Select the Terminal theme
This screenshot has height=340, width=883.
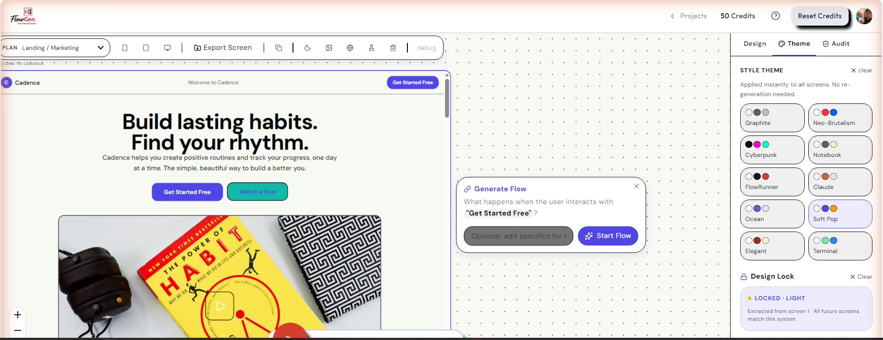pyautogui.click(x=840, y=246)
